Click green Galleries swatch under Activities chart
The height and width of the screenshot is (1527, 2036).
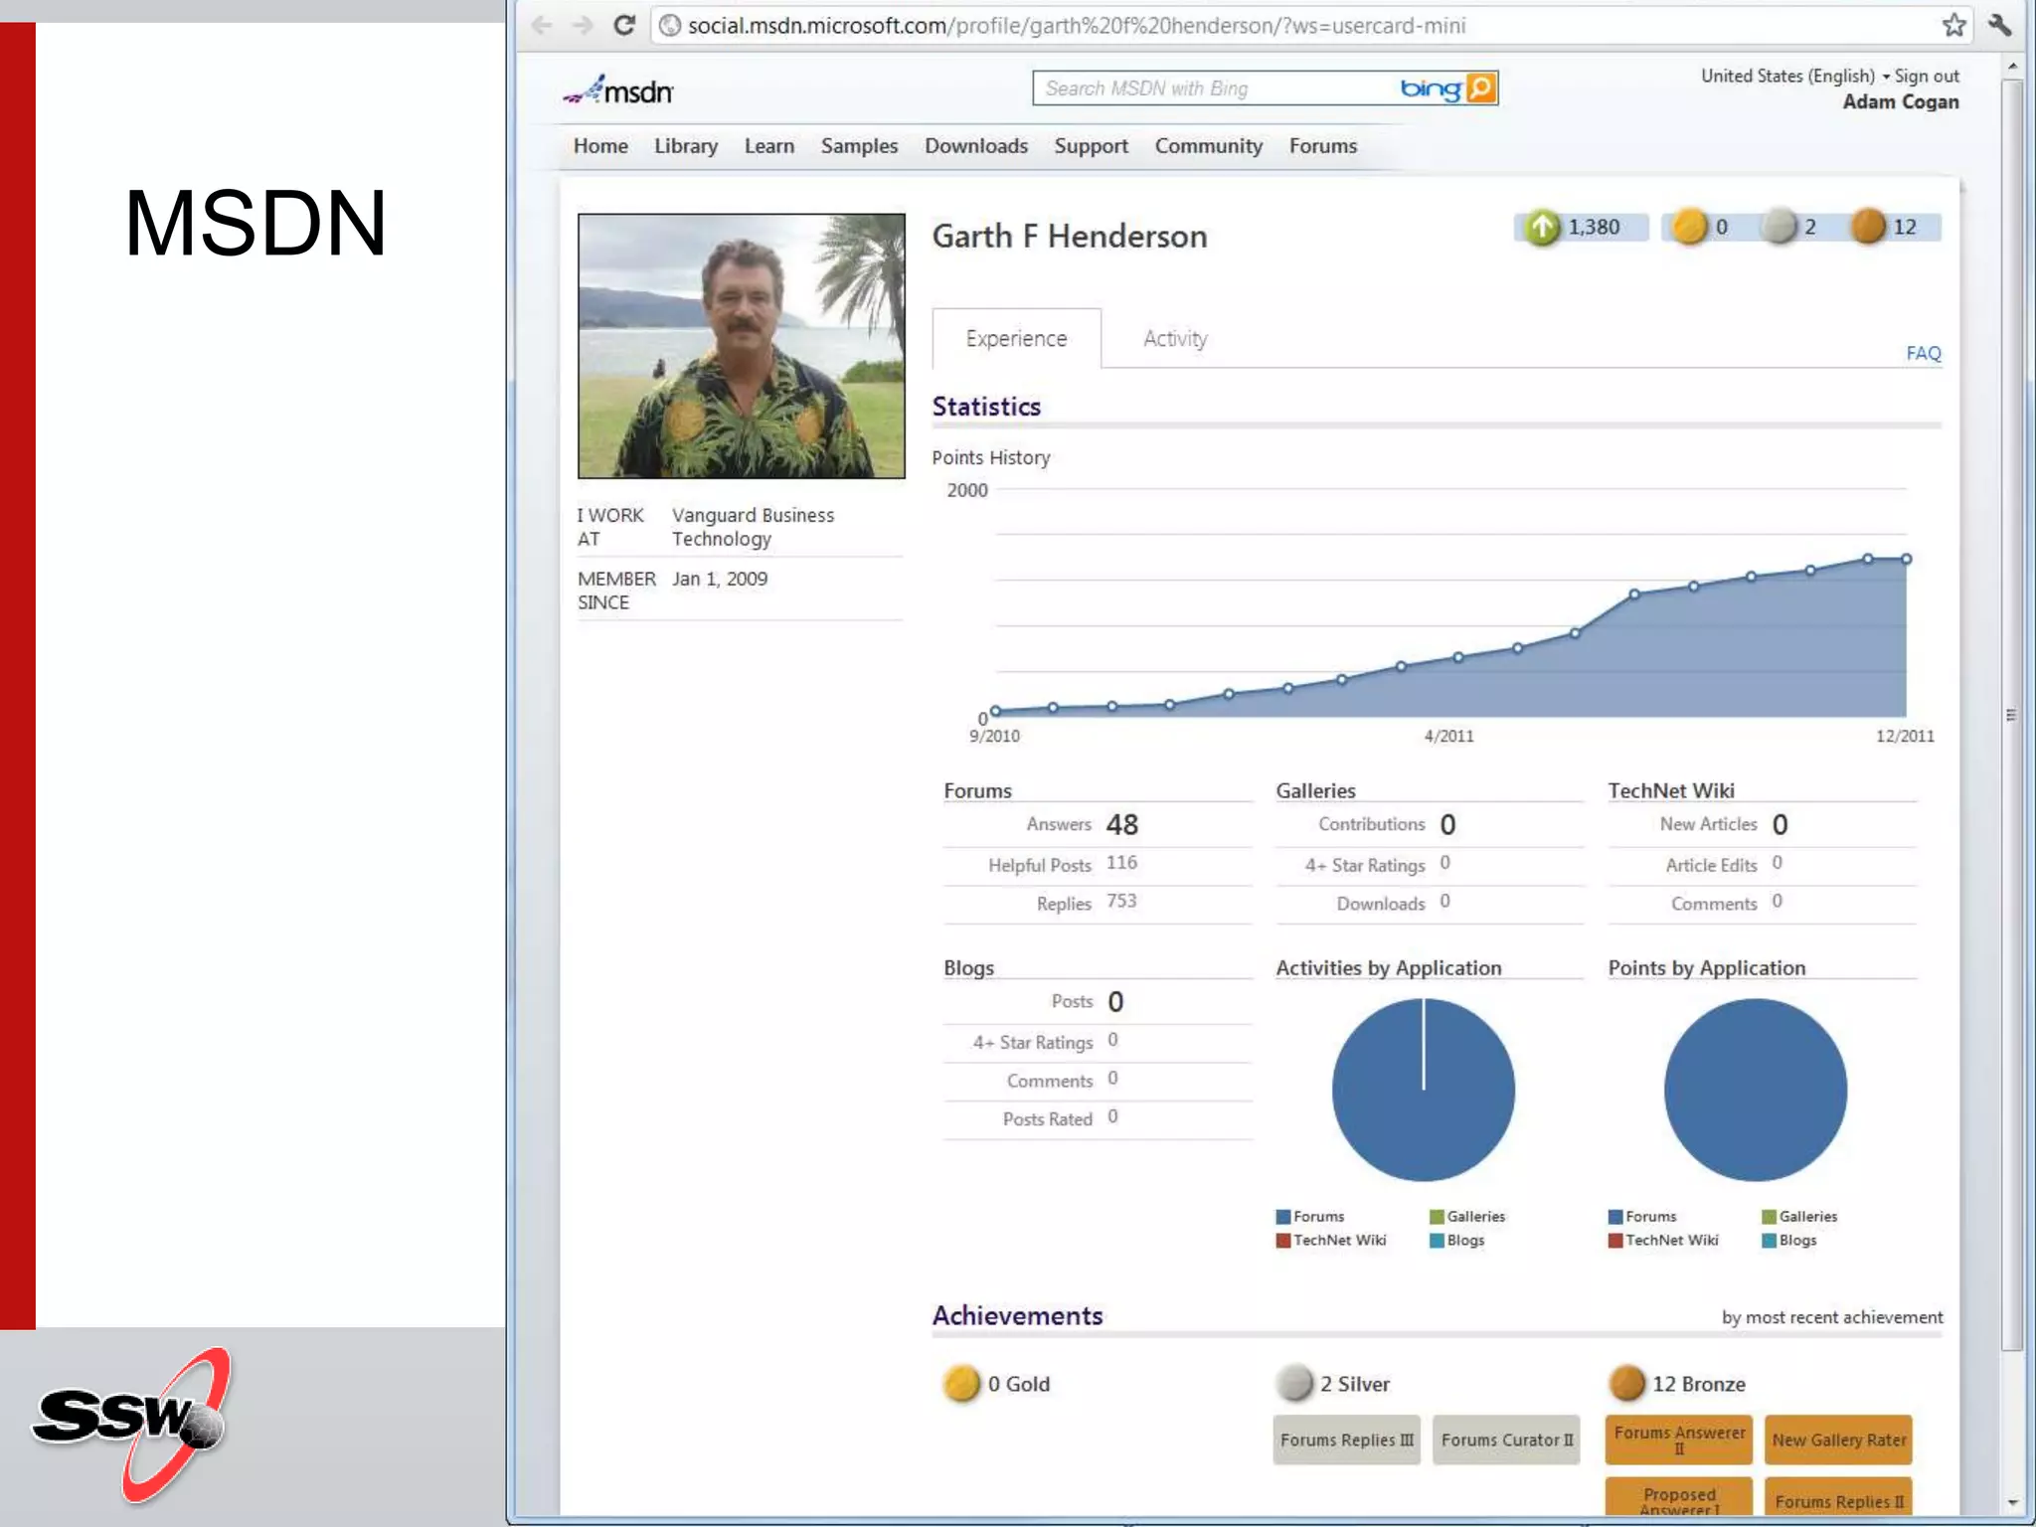point(1437,1216)
